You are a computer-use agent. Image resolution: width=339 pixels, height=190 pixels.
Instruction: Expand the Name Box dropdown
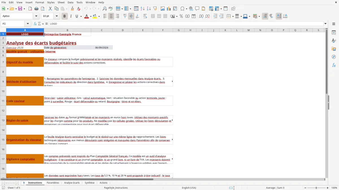(28, 24)
